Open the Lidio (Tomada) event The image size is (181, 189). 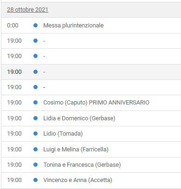coord(63,134)
